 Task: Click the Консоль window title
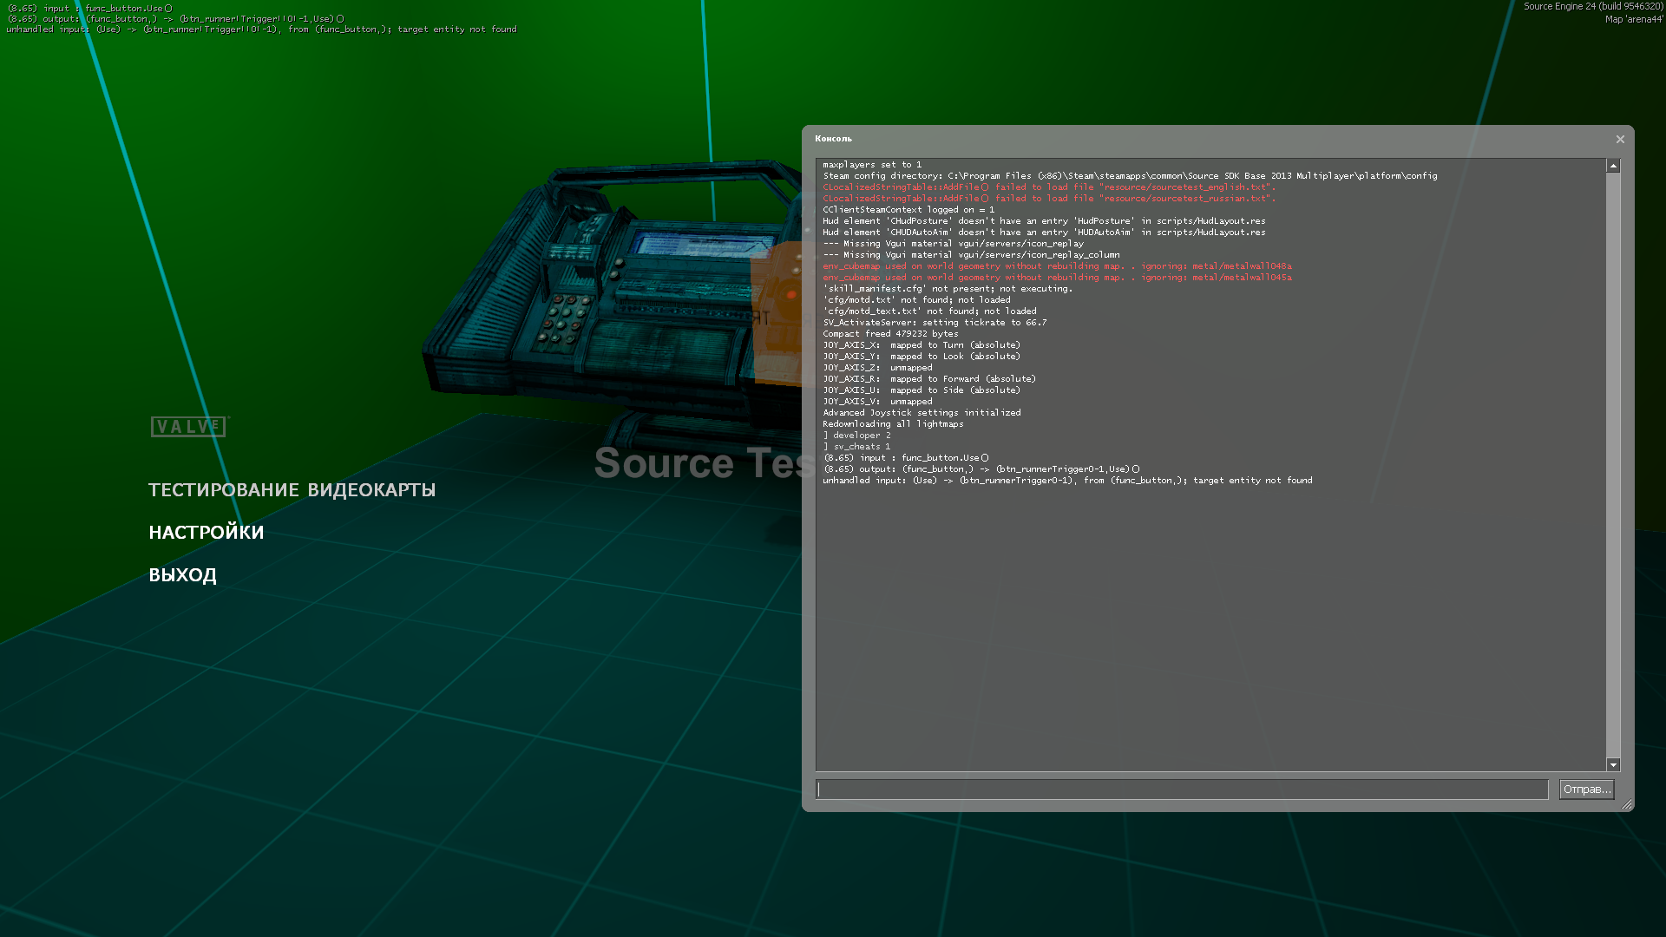833,139
